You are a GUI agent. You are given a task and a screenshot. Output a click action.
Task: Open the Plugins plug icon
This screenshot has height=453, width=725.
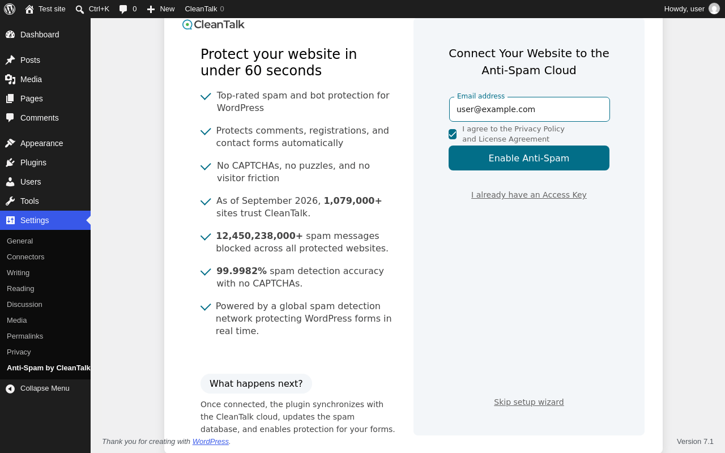point(10,163)
